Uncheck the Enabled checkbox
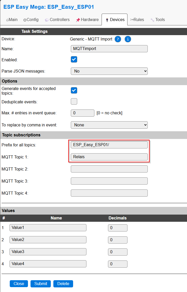The height and width of the screenshot is (292, 187). tap(74, 59)
